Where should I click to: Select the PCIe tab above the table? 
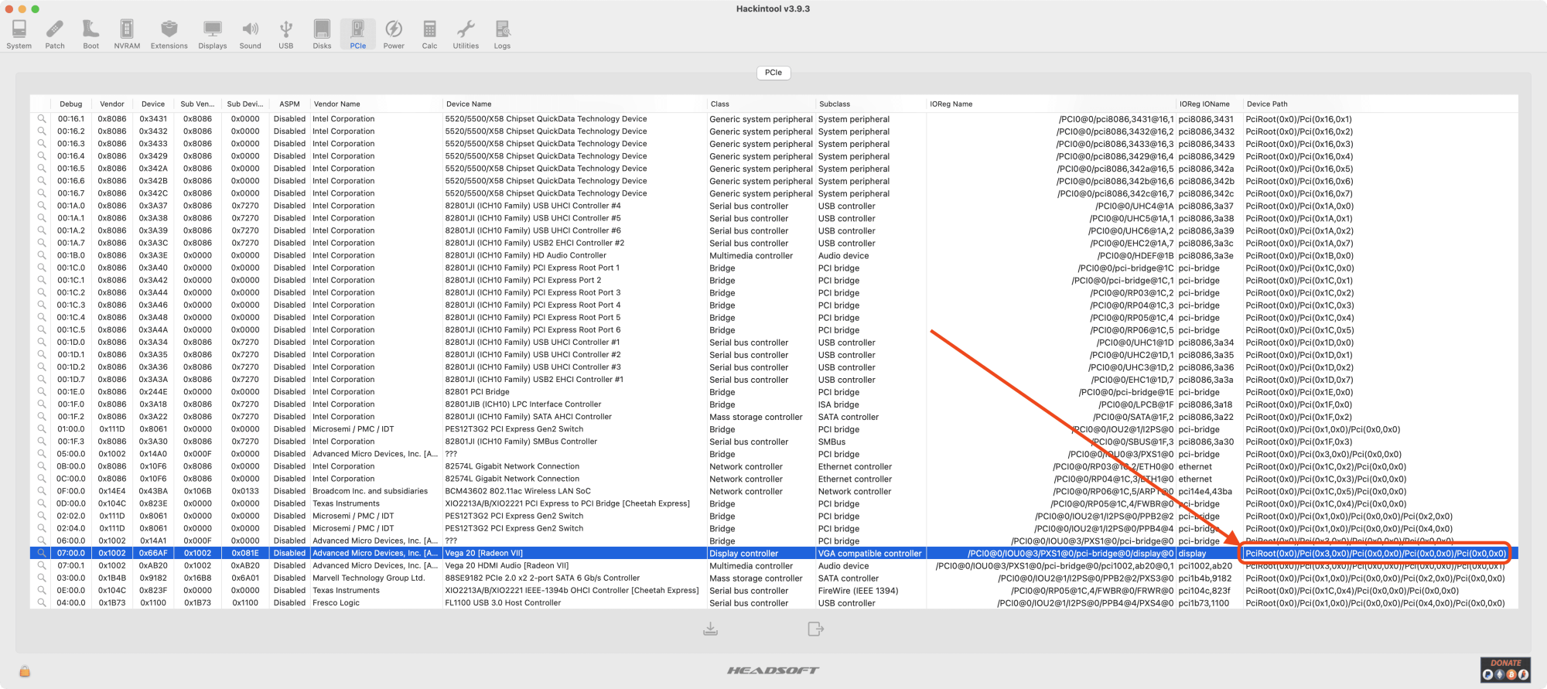(x=773, y=73)
